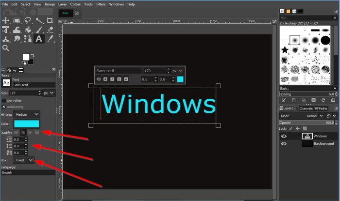Select the Unified Transform tool

point(6,30)
